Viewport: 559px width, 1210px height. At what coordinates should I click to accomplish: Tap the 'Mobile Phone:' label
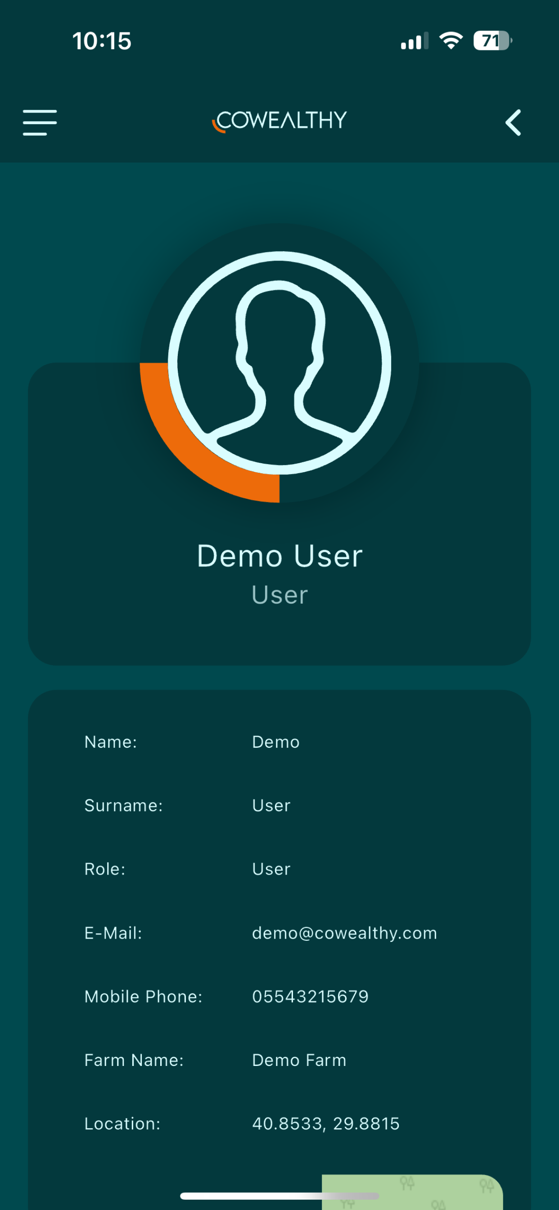click(x=143, y=996)
